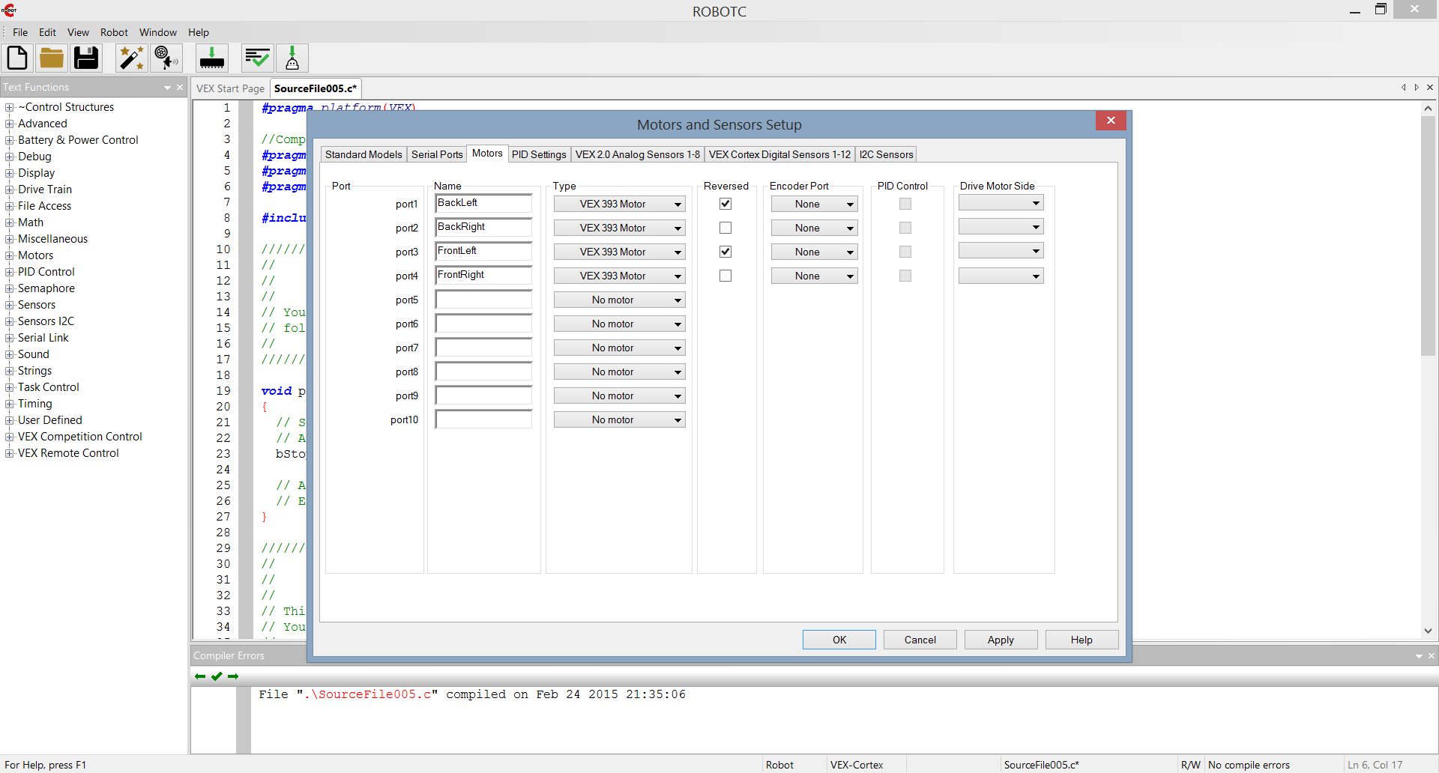1439x773 pixels.
Task: Close the active document tab with X
Action: tap(1430, 88)
